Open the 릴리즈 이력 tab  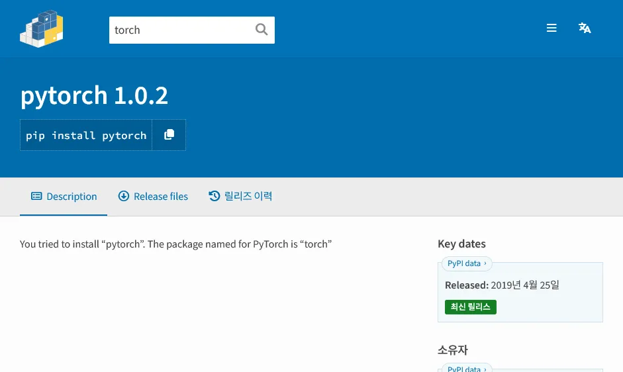pos(240,197)
